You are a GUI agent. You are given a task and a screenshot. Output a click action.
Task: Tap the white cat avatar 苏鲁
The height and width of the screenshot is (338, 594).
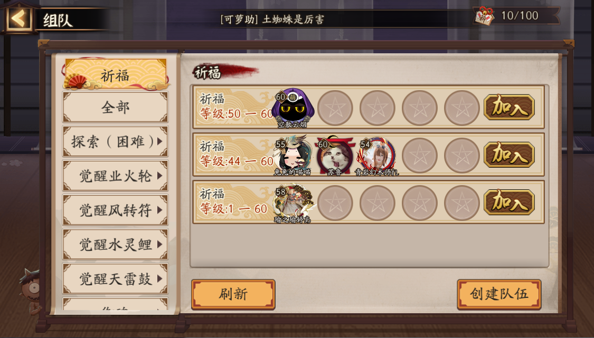coord(335,155)
